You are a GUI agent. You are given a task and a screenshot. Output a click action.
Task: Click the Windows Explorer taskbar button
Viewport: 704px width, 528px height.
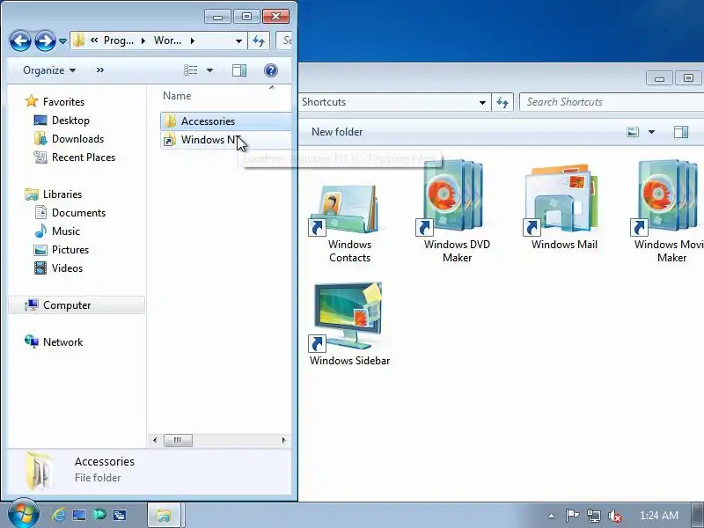tap(164, 515)
